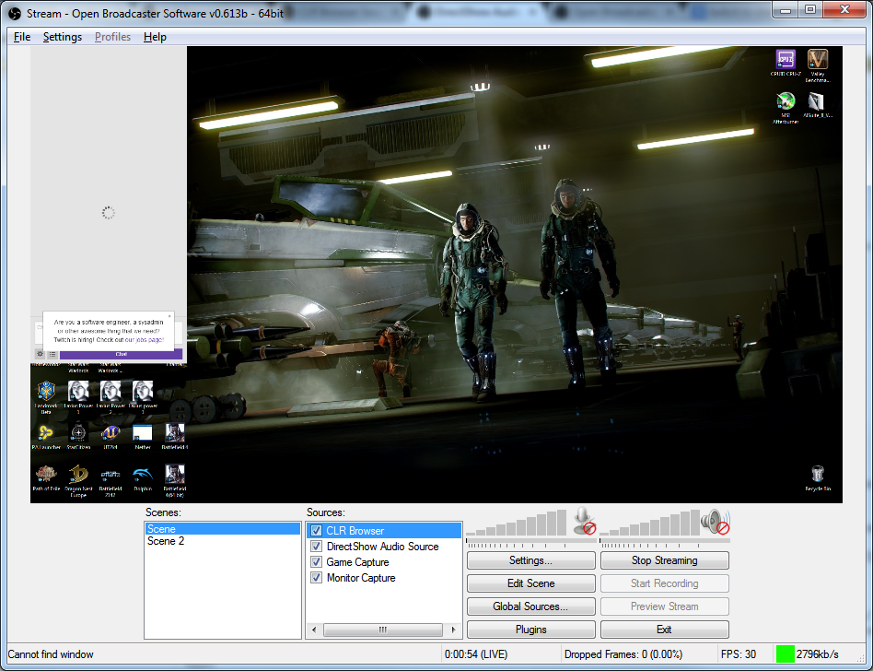The image size is (873, 671).
Task: Uncheck the DirectShow Audio Source checkbox
Action: (316, 547)
